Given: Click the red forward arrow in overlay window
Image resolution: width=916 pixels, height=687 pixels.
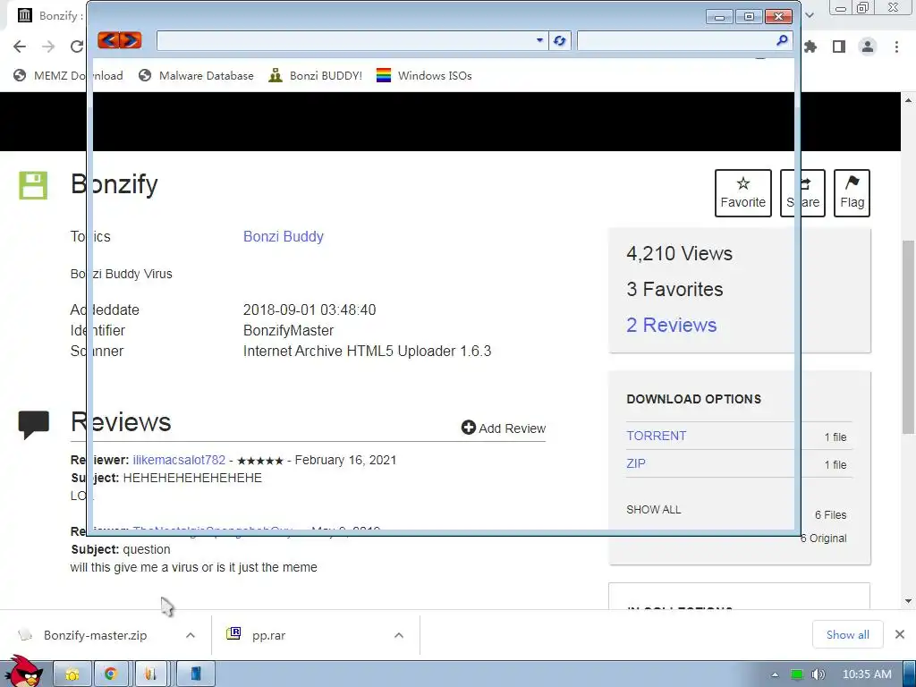Looking at the screenshot, I should pos(131,40).
